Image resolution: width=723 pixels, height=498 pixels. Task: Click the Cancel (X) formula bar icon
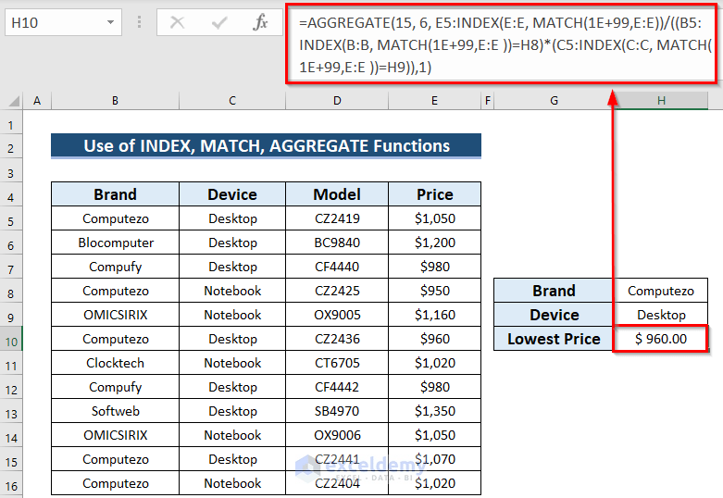177,22
